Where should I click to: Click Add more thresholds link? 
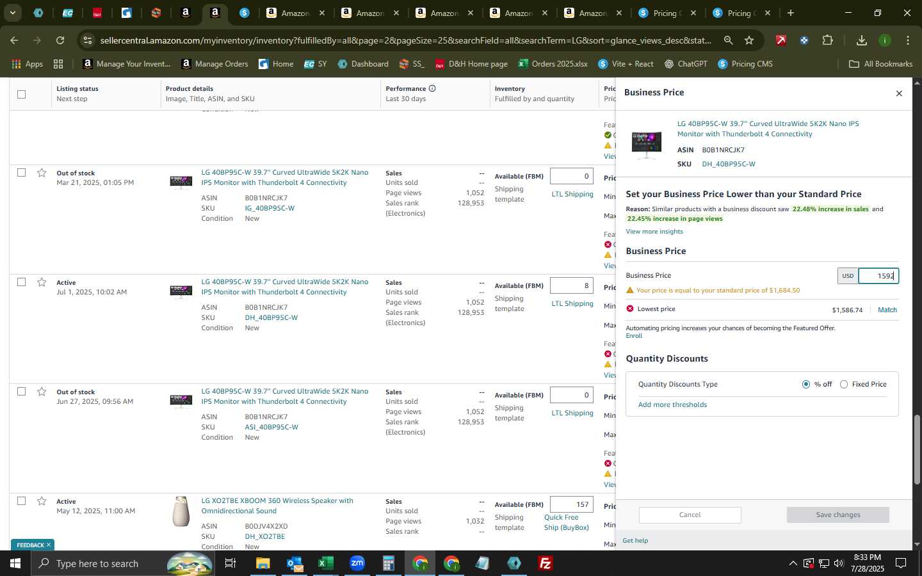point(672,404)
